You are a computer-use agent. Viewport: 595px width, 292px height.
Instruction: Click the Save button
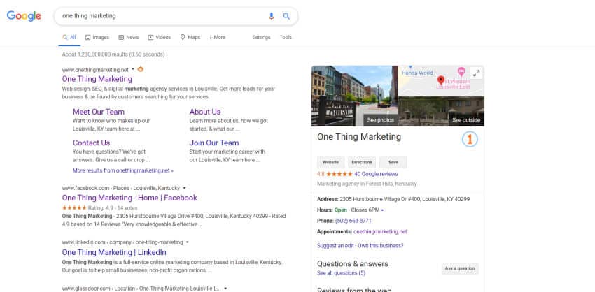393,163
